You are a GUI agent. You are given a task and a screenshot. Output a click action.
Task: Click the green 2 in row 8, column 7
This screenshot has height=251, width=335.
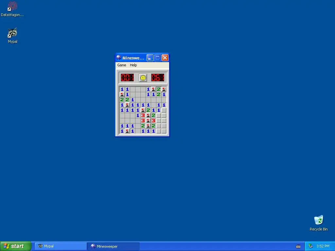click(153, 126)
